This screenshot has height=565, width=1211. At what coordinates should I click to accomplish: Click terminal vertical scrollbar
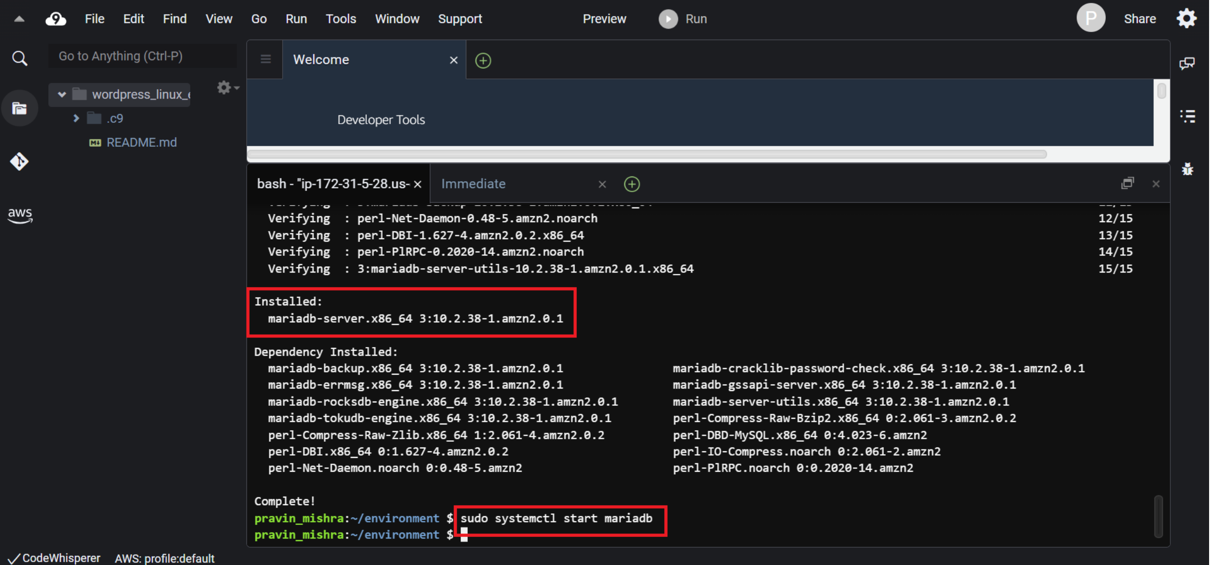point(1158,517)
